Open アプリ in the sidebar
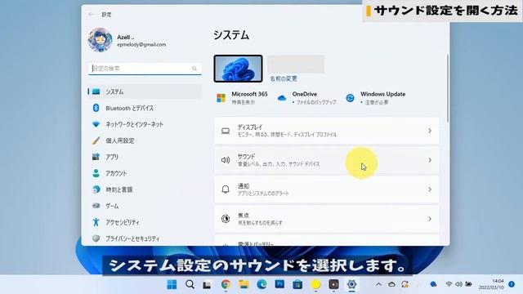 coord(145,157)
